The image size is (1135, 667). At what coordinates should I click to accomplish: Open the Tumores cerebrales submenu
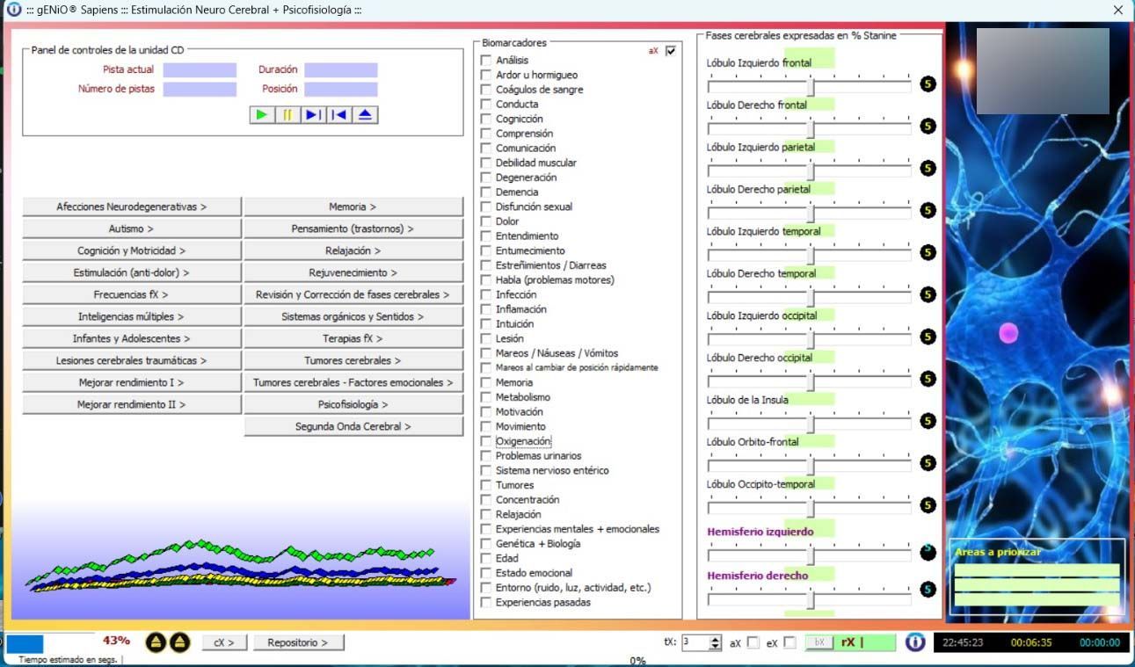point(353,360)
